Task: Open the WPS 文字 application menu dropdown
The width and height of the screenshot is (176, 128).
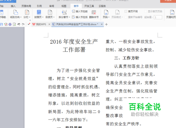Action: tap(15, 1)
